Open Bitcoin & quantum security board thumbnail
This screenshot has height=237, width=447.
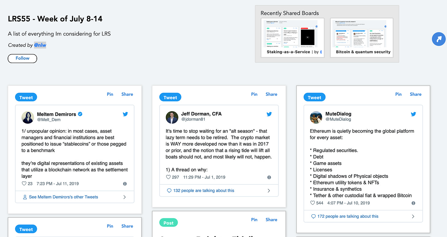pyautogui.click(x=362, y=38)
